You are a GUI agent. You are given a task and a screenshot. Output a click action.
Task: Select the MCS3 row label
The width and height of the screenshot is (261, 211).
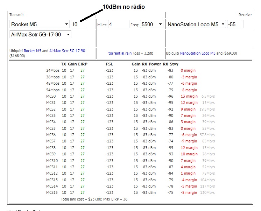(51, 115)
